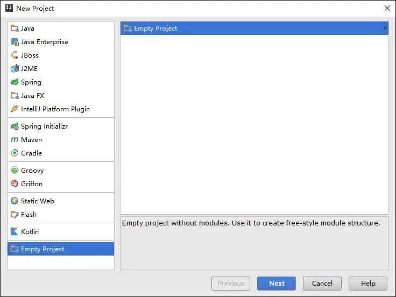Select the Java project type icon
Viewport: 396px width, 297px height.
click(x=15, y=29)
